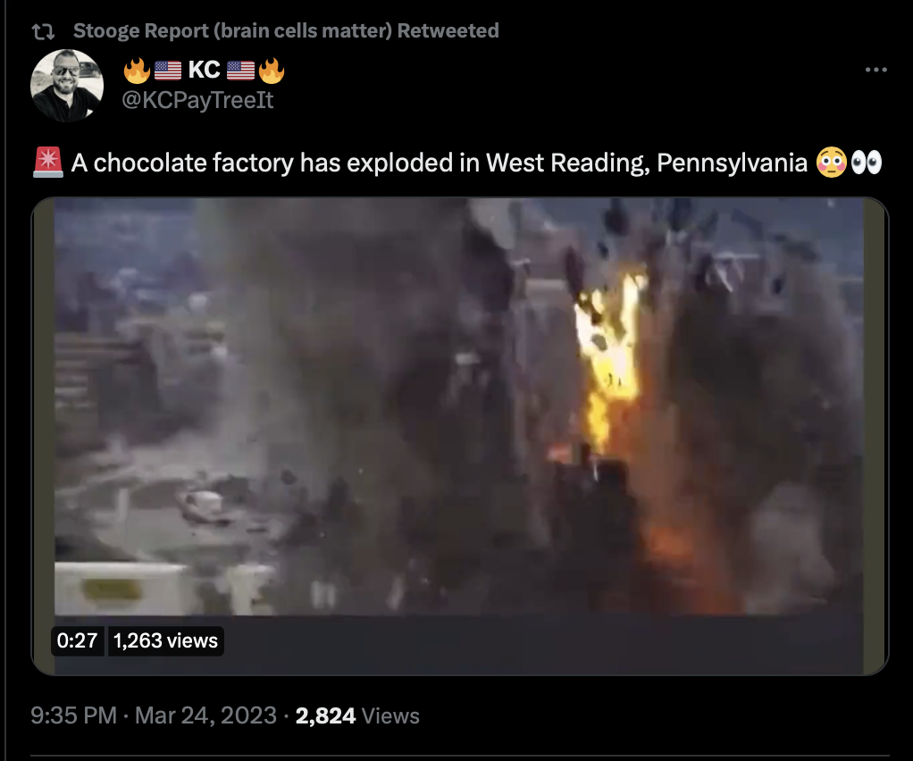
Task: Open the Stooge Report (brain cells matter) retweeter profile
Action: click(x=286, y=30)
